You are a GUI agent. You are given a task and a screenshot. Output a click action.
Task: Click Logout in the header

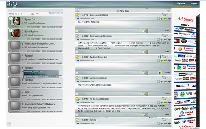[195, 4]
